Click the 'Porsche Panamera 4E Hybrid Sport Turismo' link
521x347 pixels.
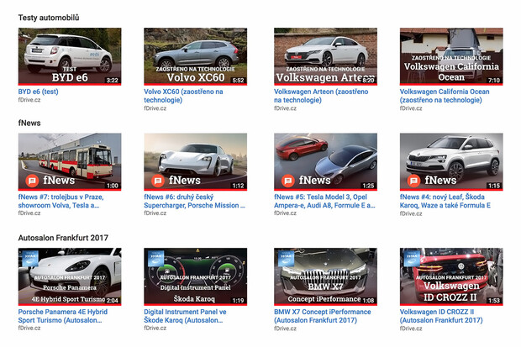pyautogui.click(x=63, y=316)
